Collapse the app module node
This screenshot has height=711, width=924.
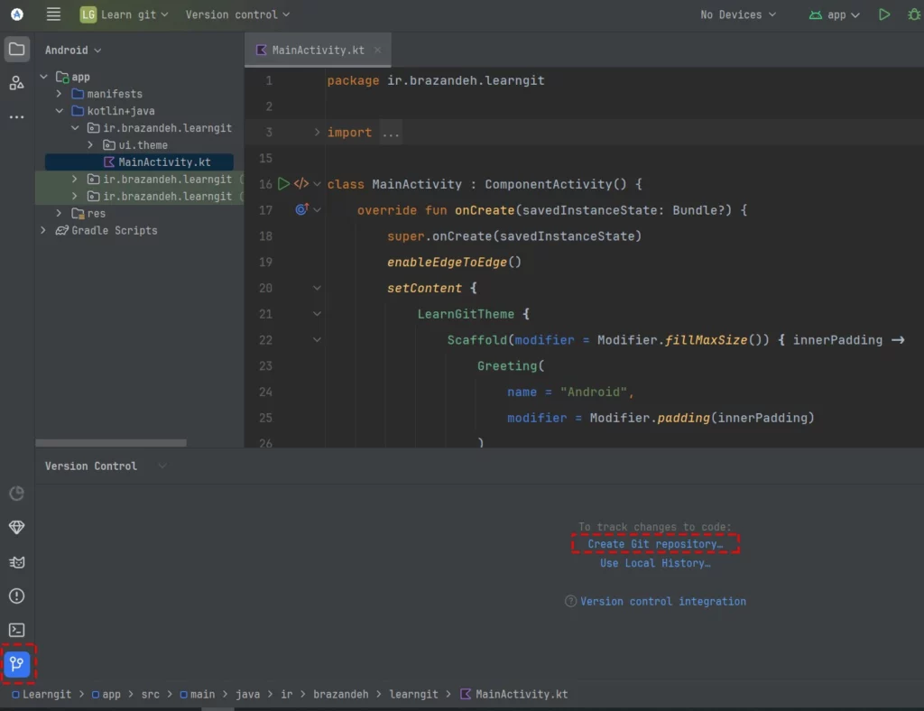click(x=43, y=77)
